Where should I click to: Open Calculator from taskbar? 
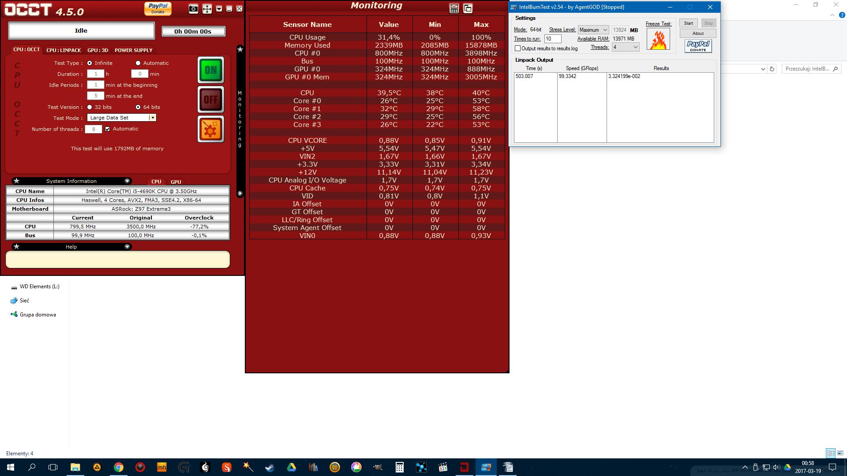[399, 467]
